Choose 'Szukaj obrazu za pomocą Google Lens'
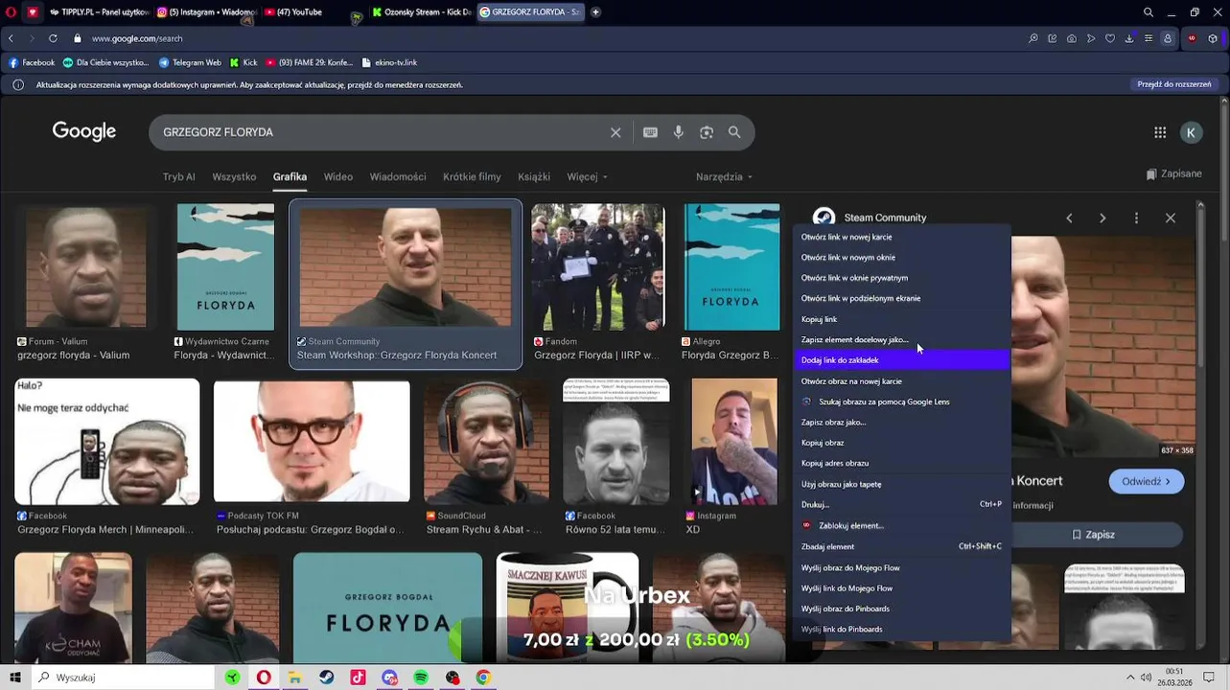The height and width of the screenshot is (690, 1230). coord(902,402)
